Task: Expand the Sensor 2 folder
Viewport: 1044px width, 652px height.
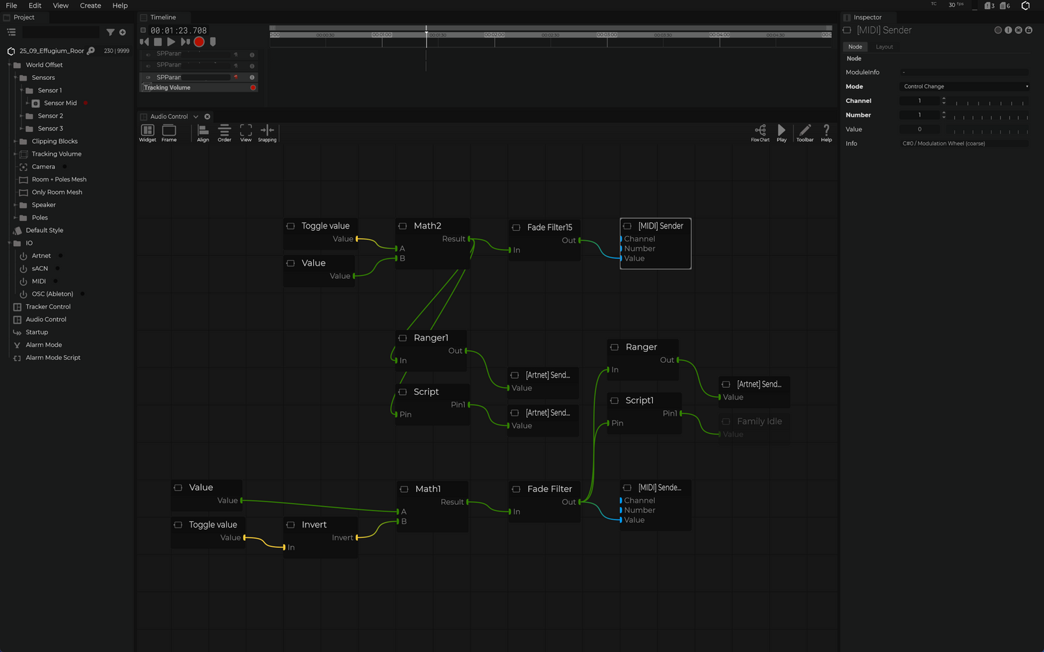Action: pos(22,116)
